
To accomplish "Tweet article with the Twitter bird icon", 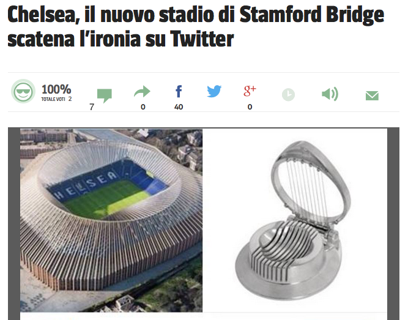I will 214,91.
